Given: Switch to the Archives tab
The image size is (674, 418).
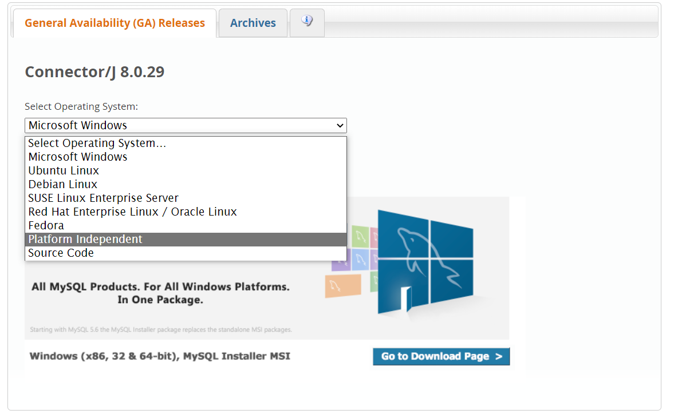Looking at the screenshot, I should point(253,23).
